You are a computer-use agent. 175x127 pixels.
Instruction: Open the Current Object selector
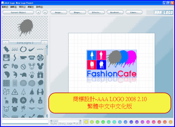(18, 12)
